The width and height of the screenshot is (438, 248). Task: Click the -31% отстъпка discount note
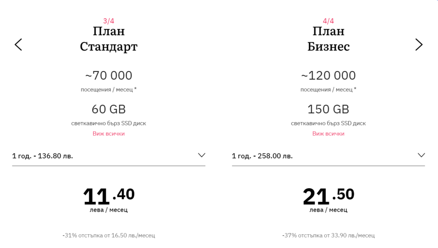click(x=109, y=235)
